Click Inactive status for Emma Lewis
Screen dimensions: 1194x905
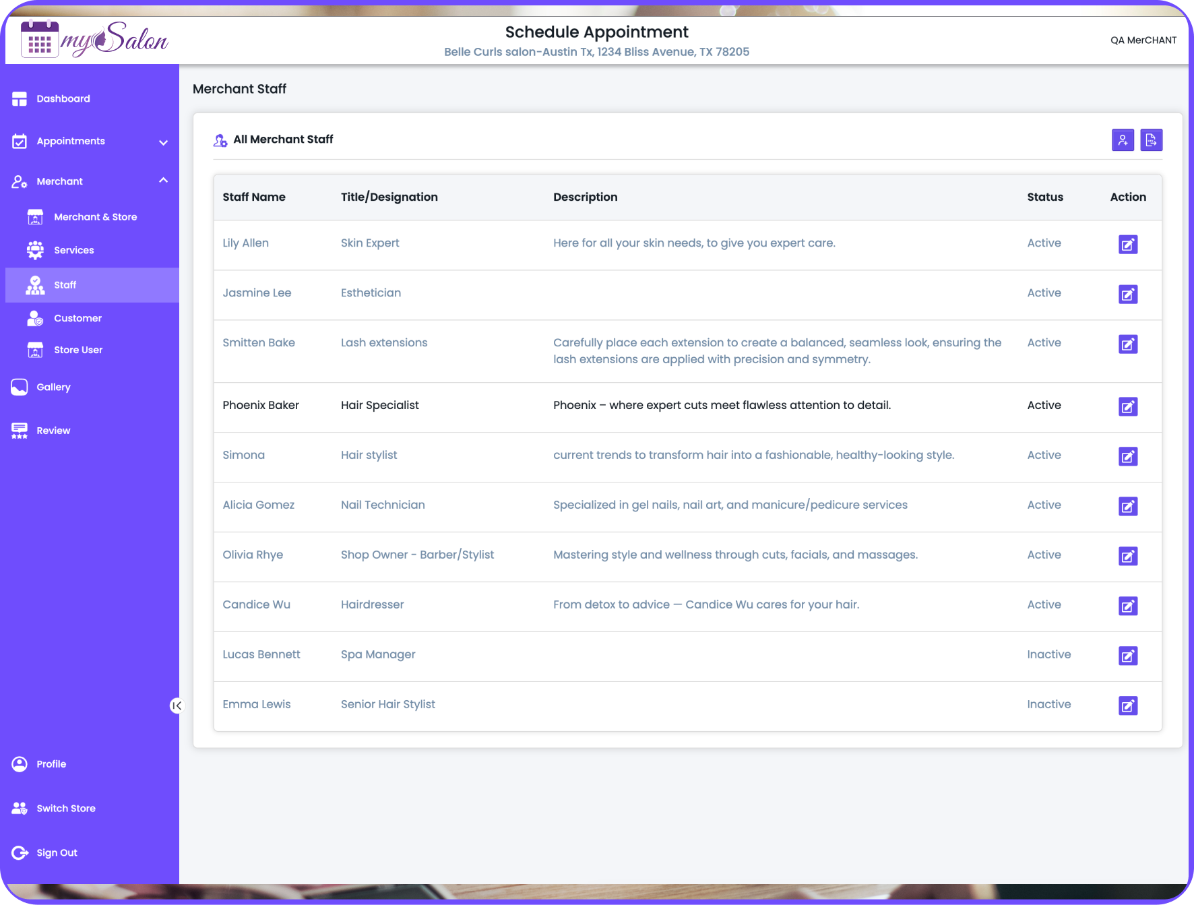click(x=1048, y=704)
